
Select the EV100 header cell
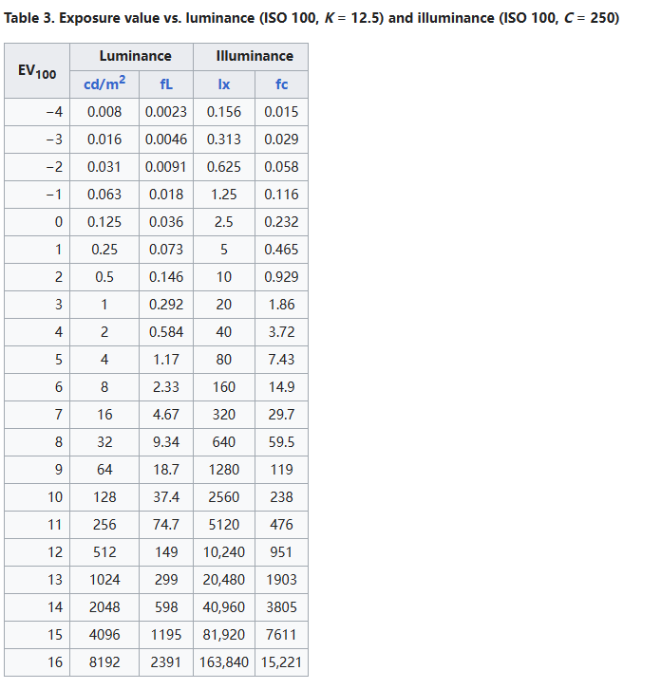[x=38, y=70]
